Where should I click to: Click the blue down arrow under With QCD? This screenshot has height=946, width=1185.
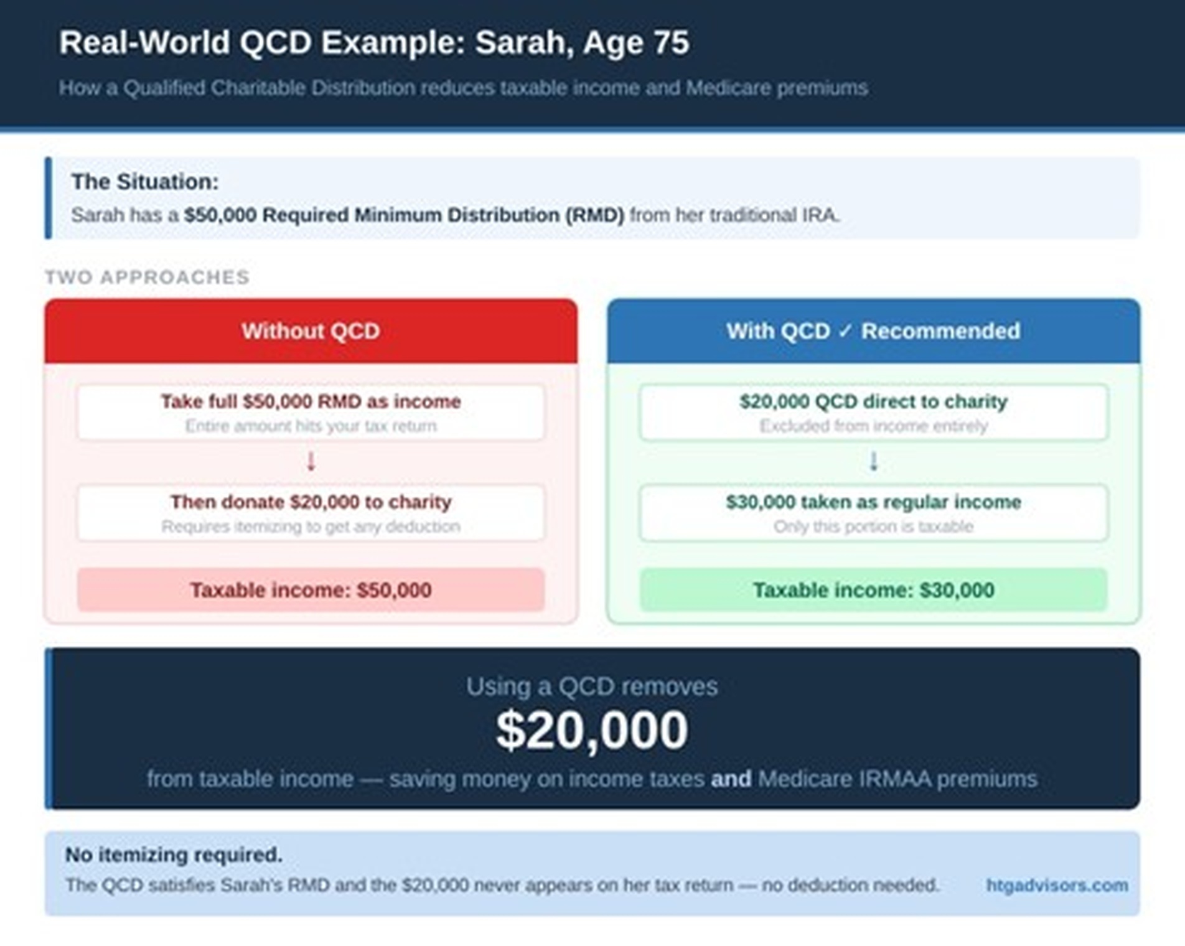click(x=873, y=461)
